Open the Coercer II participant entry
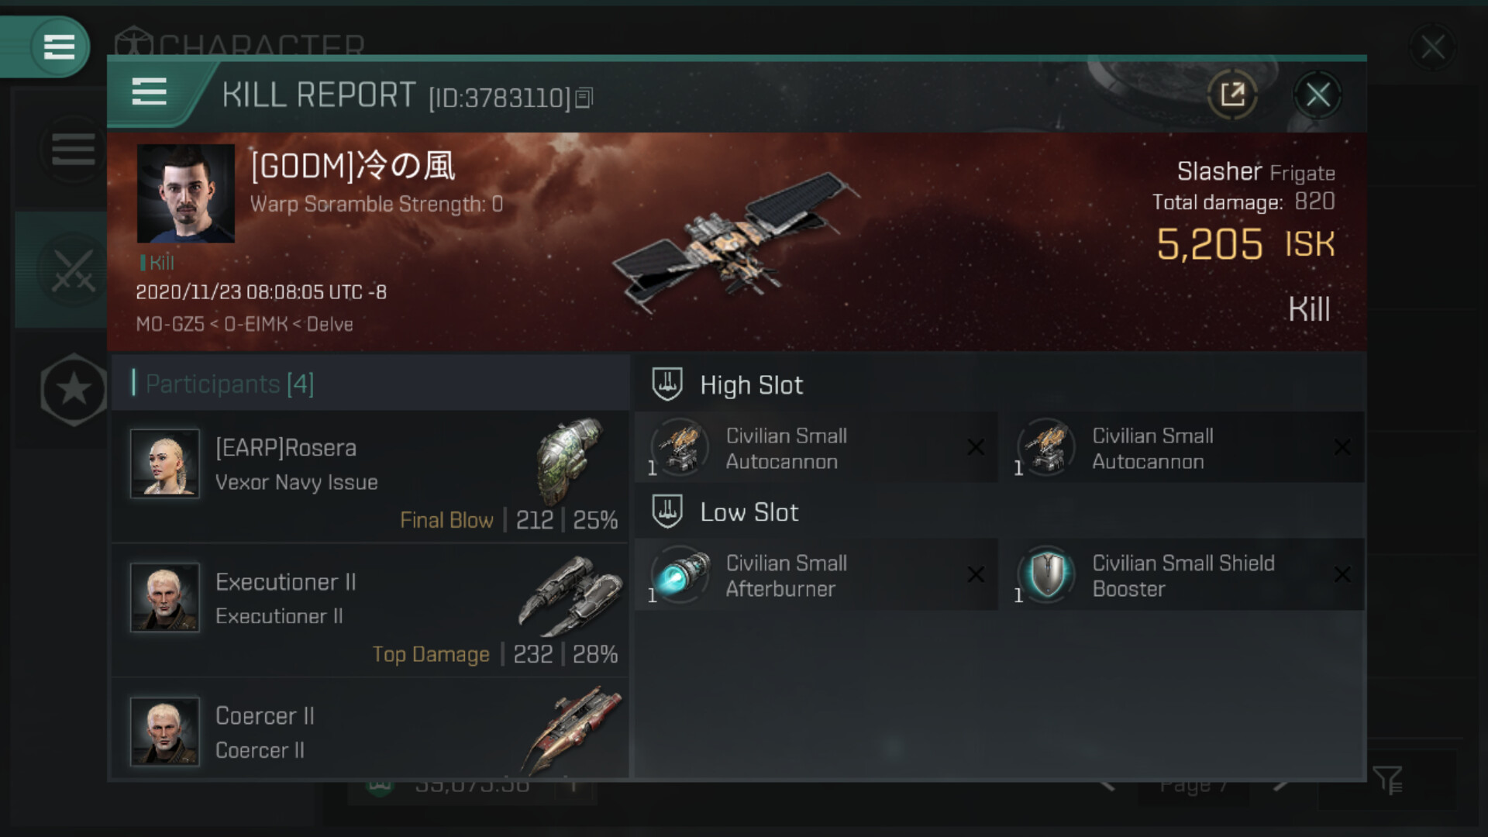Screen dimensions: 1488x837 [370, 728]
